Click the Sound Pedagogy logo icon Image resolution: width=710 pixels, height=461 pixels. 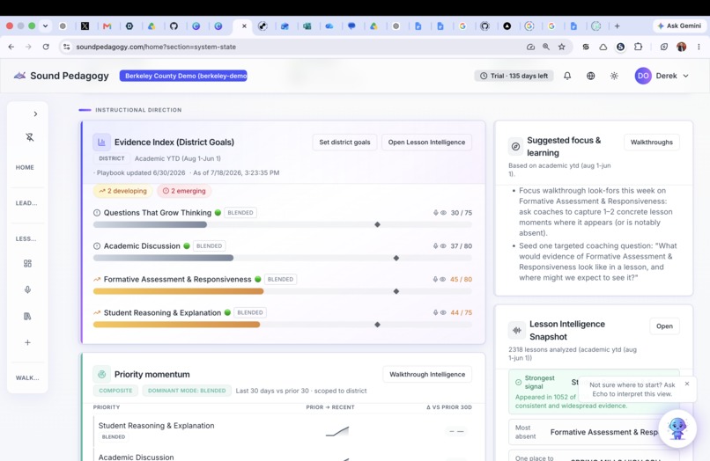pos(19,76)
